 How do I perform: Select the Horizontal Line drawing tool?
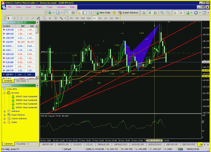click(27, 18)
